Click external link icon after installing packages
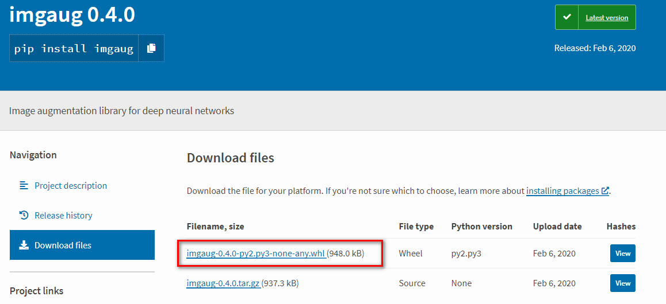666x304 pixels. point(605,191)
